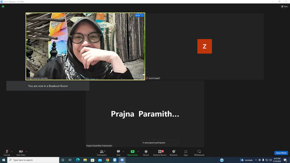The image size is (290, 163).
Task: Open share options arrow beside Share Screen
Action: 138,152
